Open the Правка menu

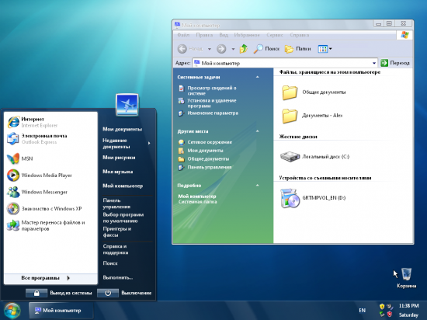tap(204, 35)
